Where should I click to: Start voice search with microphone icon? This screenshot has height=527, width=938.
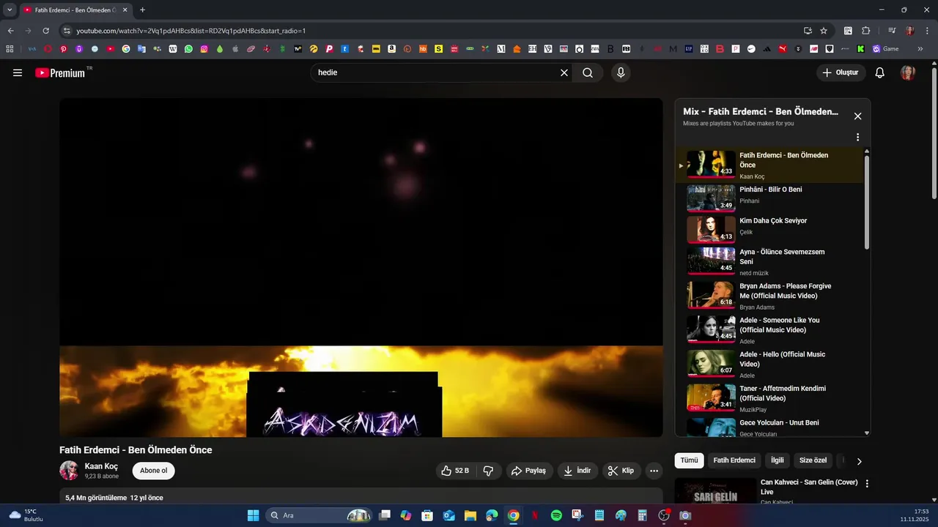[621, 72]
